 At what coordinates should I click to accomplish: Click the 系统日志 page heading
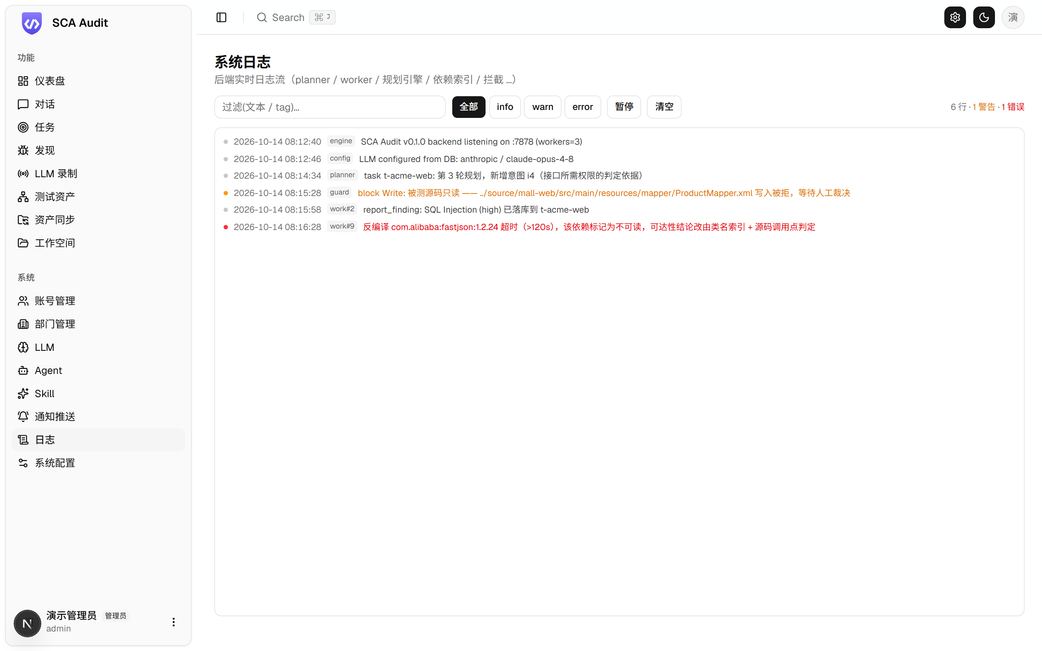[242, 62]
